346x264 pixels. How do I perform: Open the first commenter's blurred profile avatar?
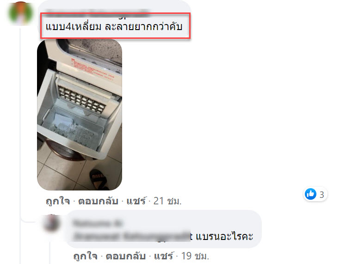point(20,13)
